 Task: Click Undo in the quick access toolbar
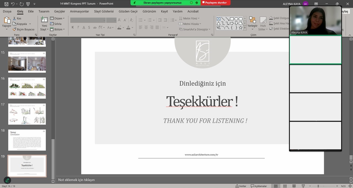click(x=13, y=4)
